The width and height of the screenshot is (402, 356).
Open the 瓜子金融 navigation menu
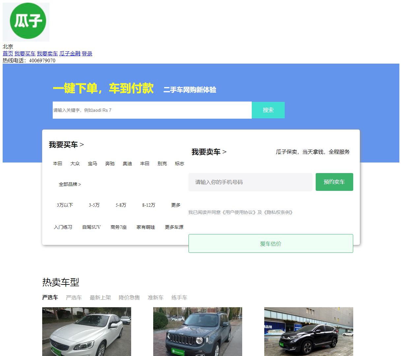(70, 53)
